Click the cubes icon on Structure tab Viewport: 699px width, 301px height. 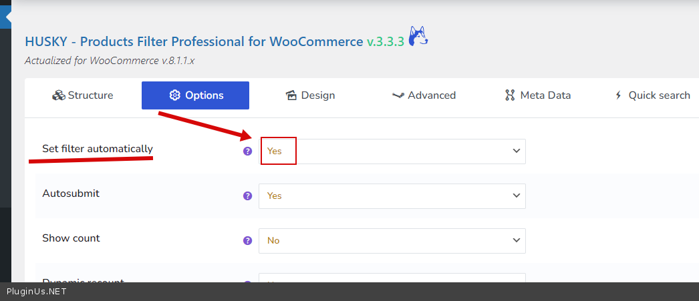coord(58,95)
